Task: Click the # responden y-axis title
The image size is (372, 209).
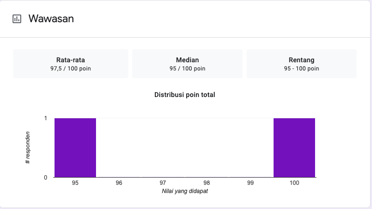Action: coord(28,147)
